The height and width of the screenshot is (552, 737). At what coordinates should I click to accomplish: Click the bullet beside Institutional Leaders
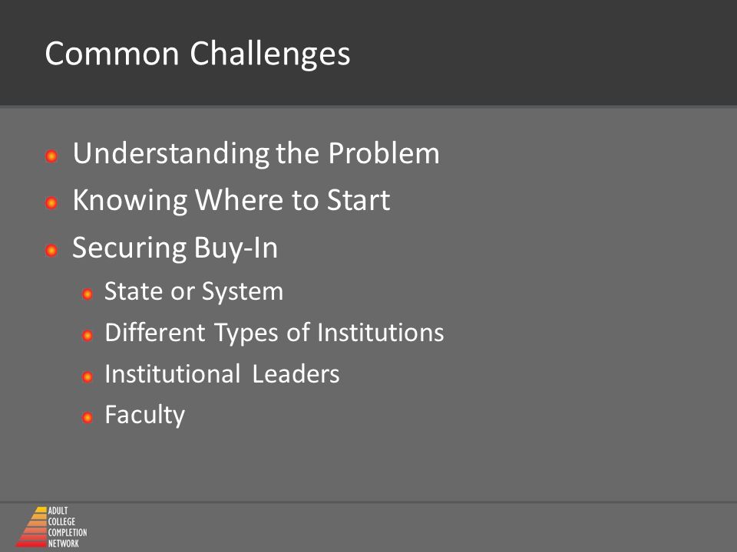click(x=87, y=376)
